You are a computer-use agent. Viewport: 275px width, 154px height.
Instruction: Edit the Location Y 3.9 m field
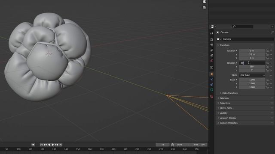tap(252, 54)
